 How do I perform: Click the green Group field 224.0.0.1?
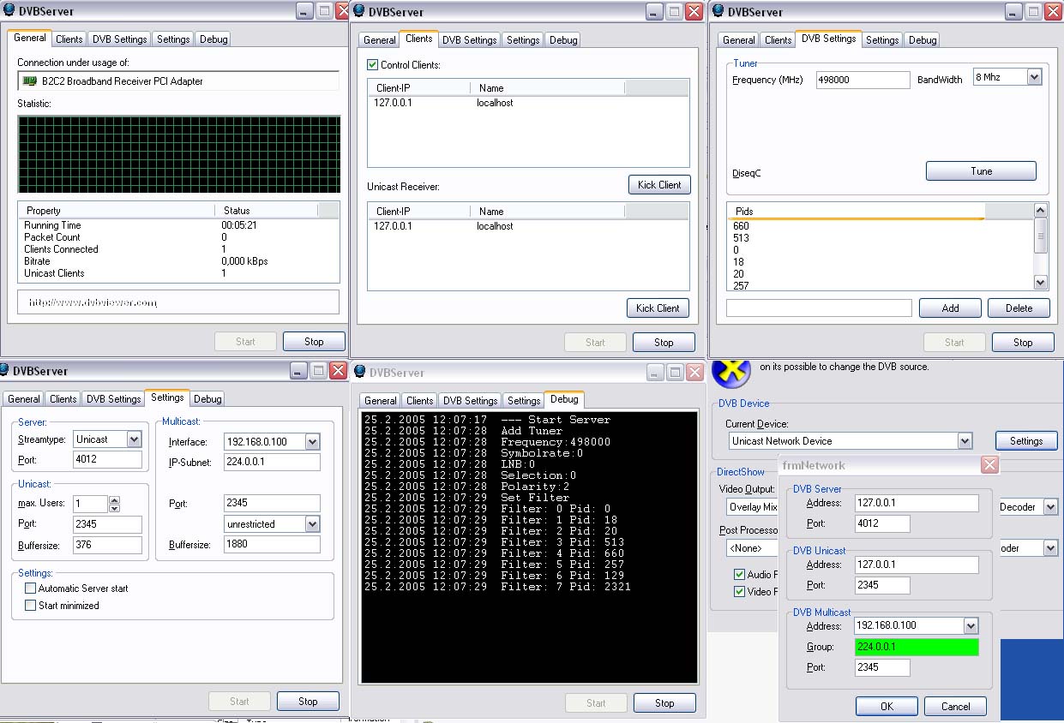917,647
